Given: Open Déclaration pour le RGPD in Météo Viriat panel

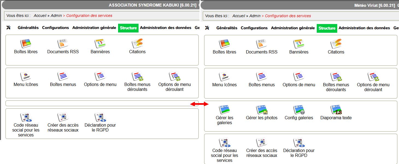Looking at the screenshot, I should click(x=299, y=143).
